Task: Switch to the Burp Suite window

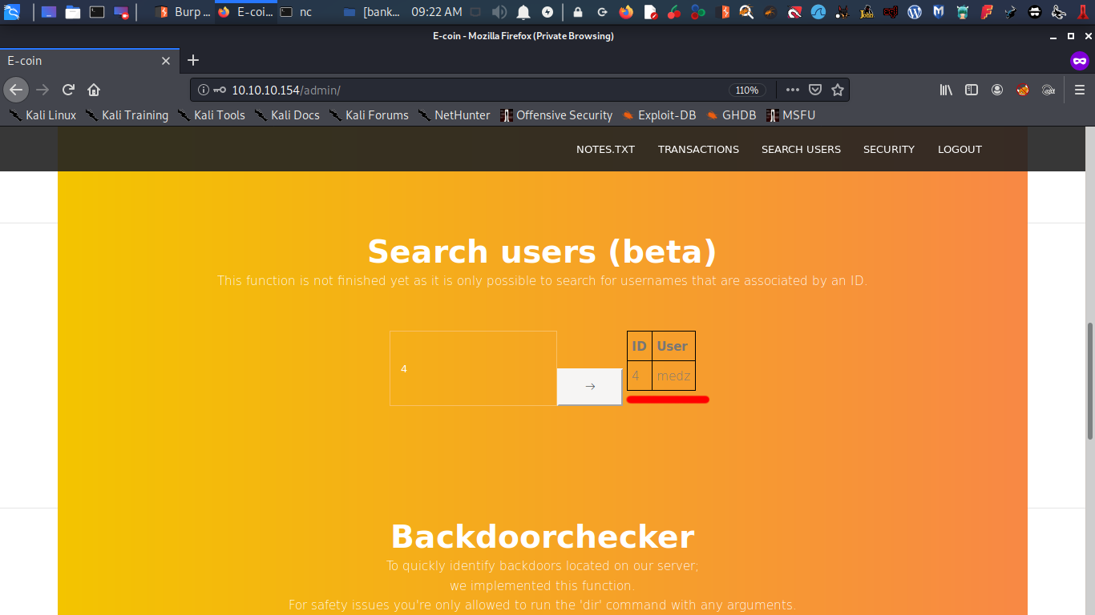Action: pos(182,12)
